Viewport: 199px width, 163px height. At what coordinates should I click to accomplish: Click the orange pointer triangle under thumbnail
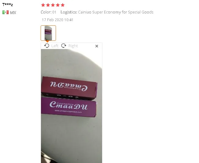pyautogui.click(x=47, y=41)
